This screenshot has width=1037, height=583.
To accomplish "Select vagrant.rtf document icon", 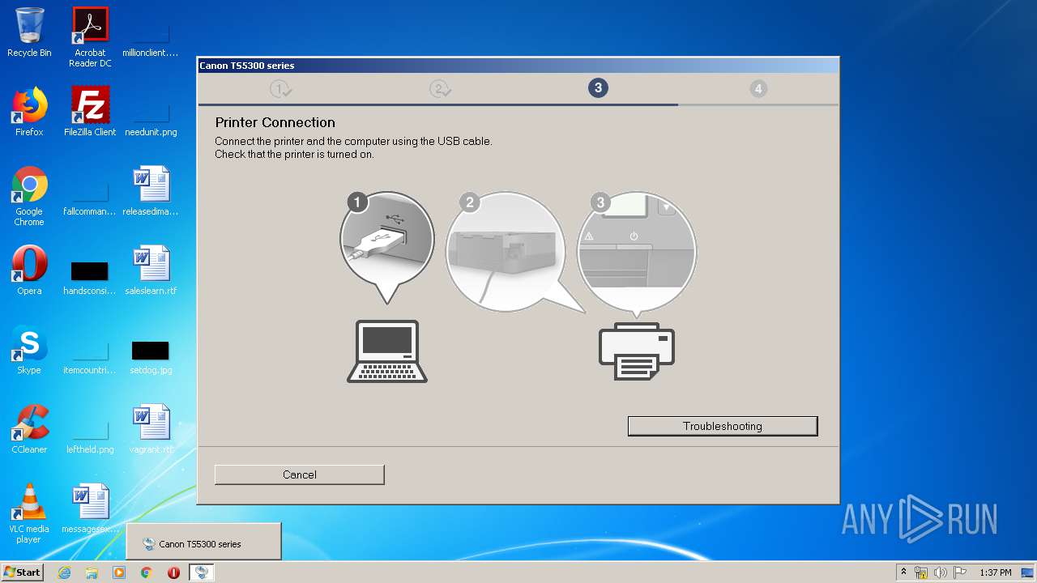I will (x=151, y=429).
